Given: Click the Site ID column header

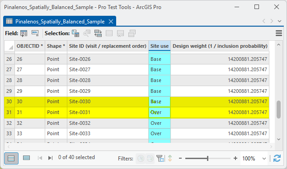Looking at the screenshot, I should 108,46.
